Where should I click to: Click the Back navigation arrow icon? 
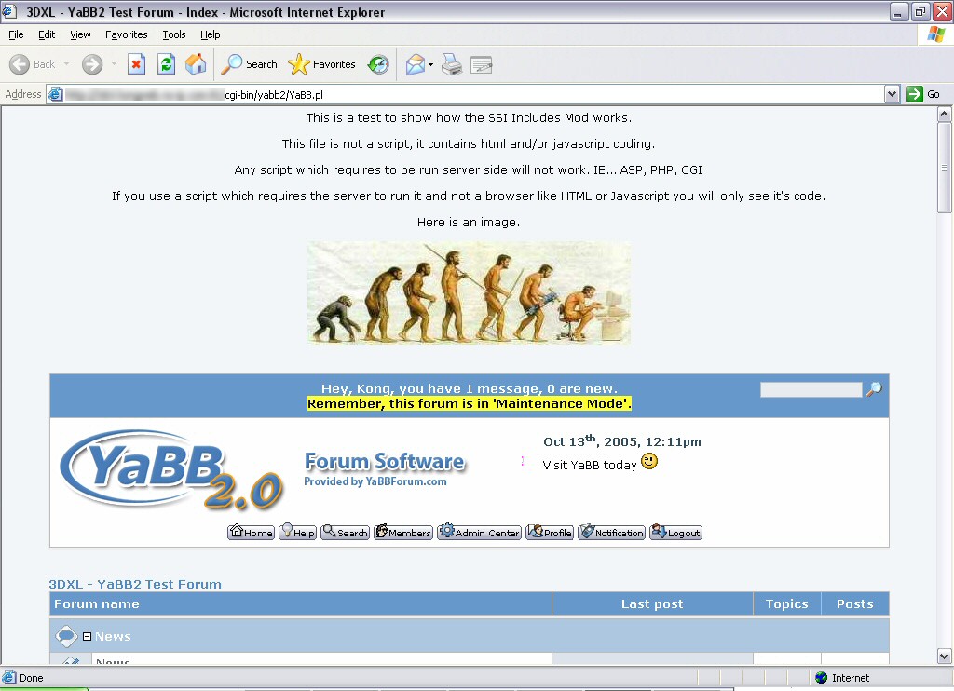click(20, 64)
